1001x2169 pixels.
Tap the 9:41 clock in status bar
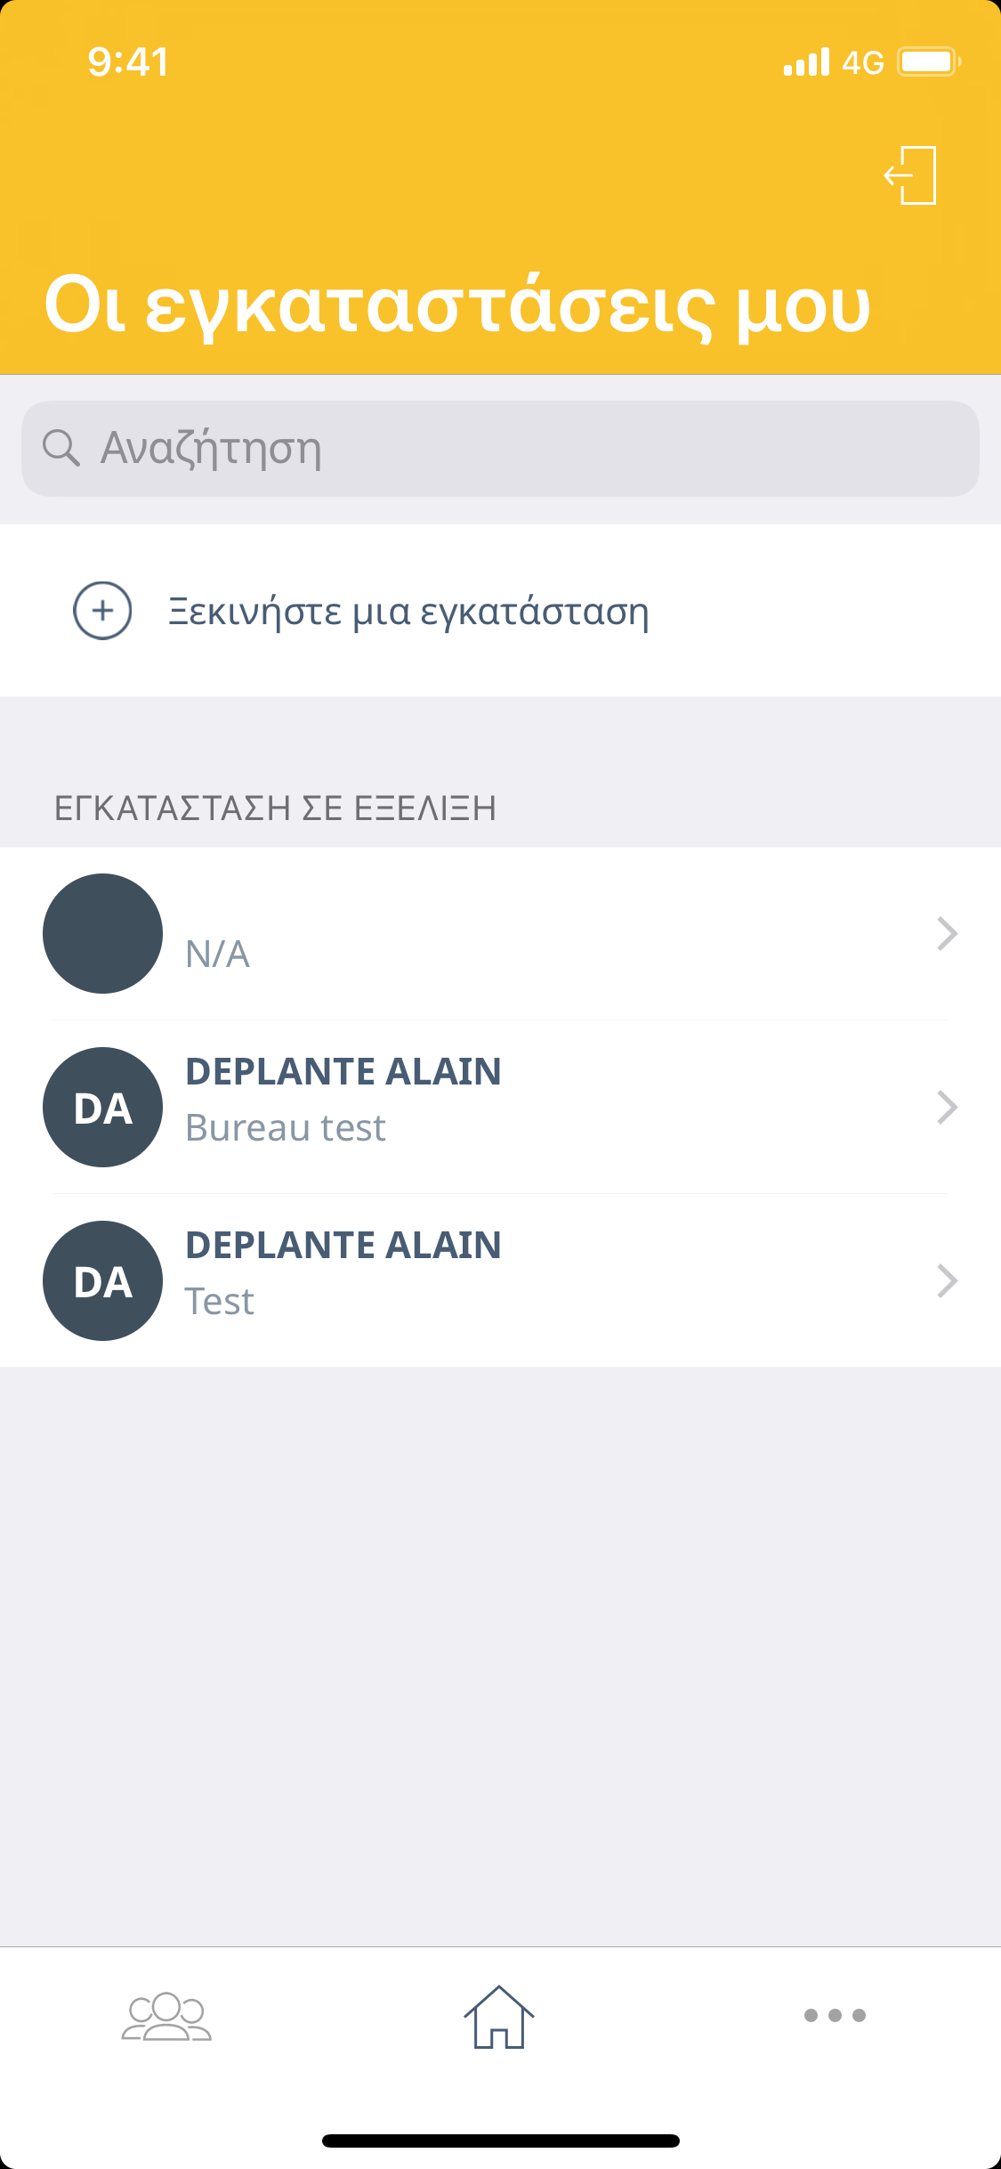tap(128, 61)
